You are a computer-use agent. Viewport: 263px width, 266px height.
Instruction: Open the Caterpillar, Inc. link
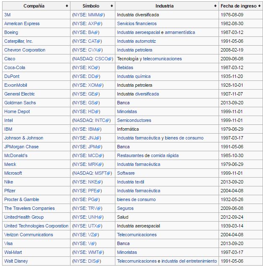[x=18, y=41]
